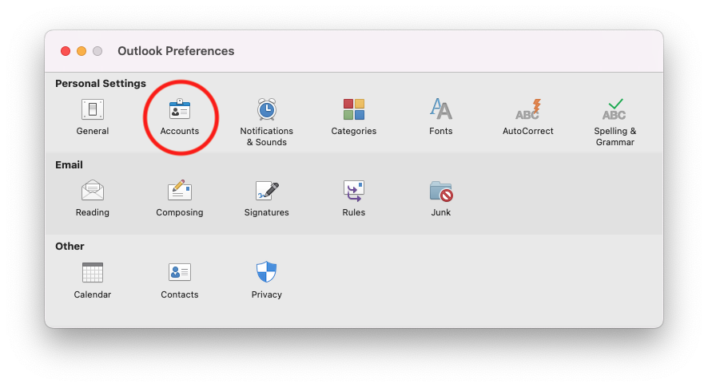Open the Fonts preferences icon
This screenshot has height=387, width=708.
click(x=440, y=109)
